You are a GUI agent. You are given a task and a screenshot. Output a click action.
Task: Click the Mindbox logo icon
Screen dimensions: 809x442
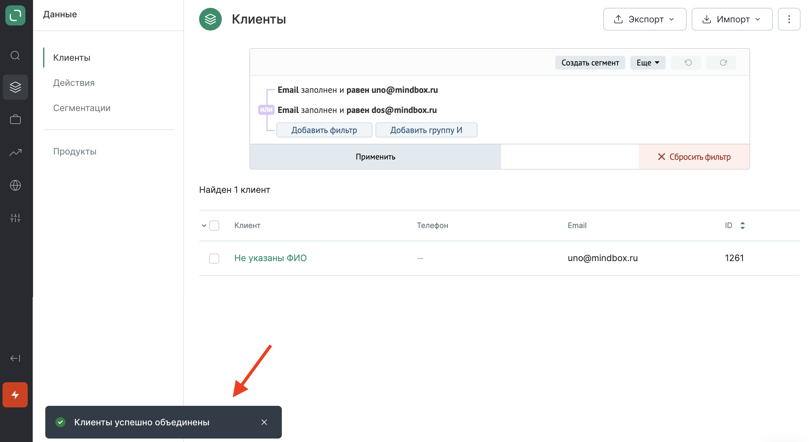(x=15, y=15)
